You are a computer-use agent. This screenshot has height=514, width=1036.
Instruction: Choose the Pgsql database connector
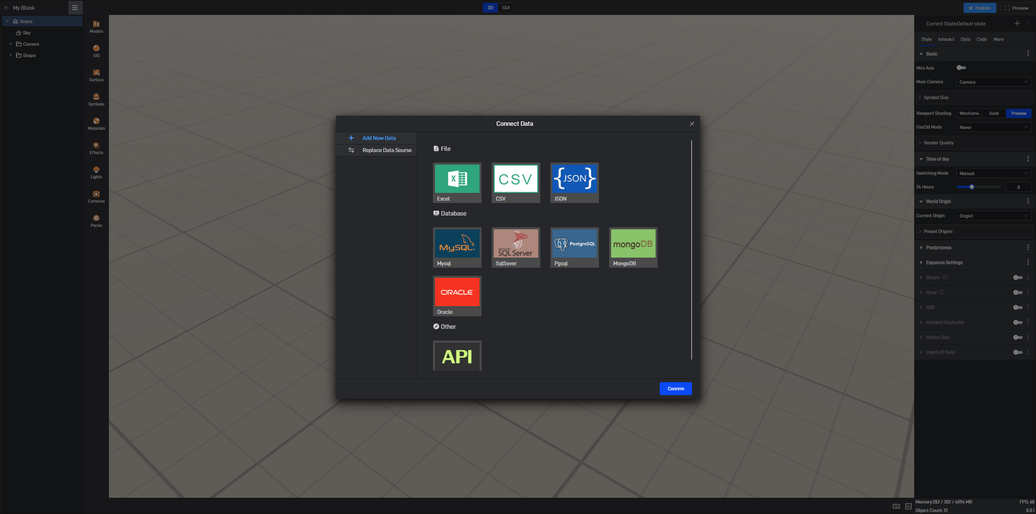(575, 247)
